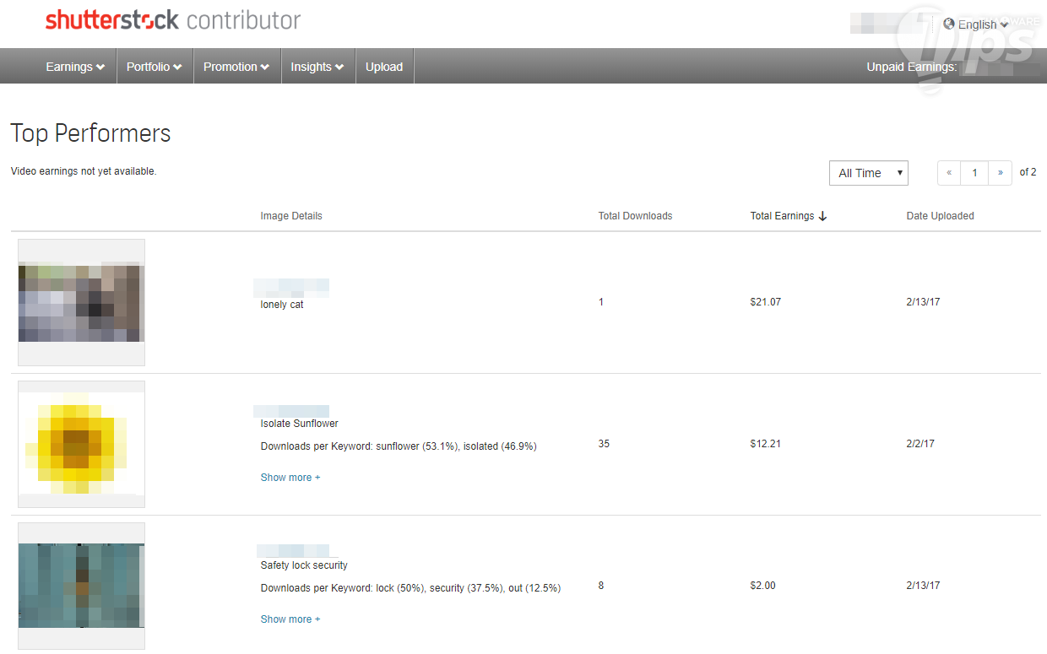Open the All Time period dropdown
Screen dimensions: 1047x654
pyautogui.click(x=868, y=173)
